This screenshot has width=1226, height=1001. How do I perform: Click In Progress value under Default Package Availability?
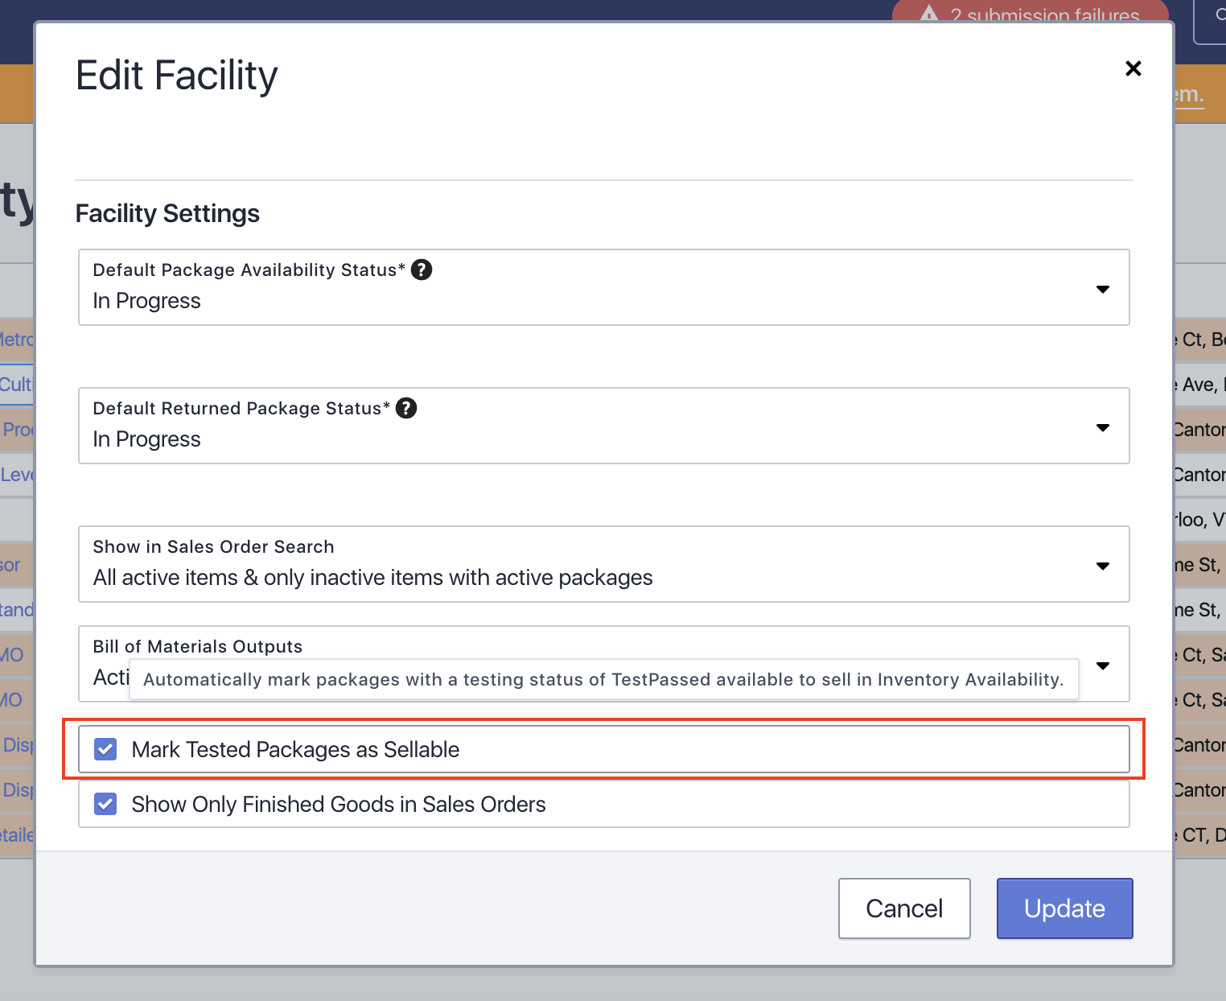click(146, 301)
